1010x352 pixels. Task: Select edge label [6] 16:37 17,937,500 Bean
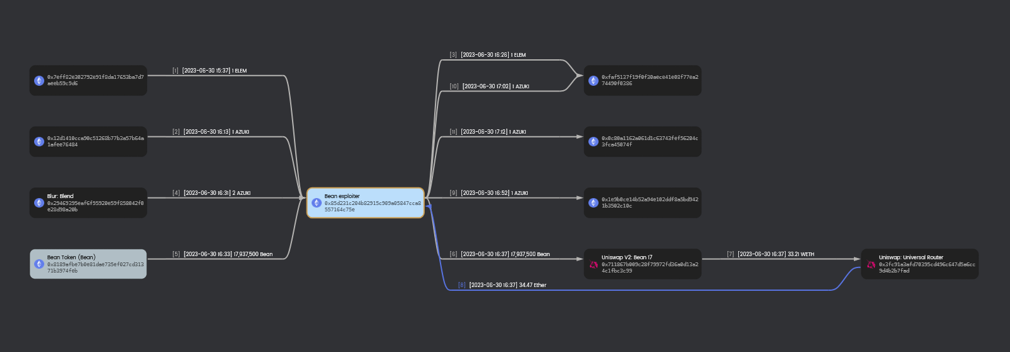[499, 254]
